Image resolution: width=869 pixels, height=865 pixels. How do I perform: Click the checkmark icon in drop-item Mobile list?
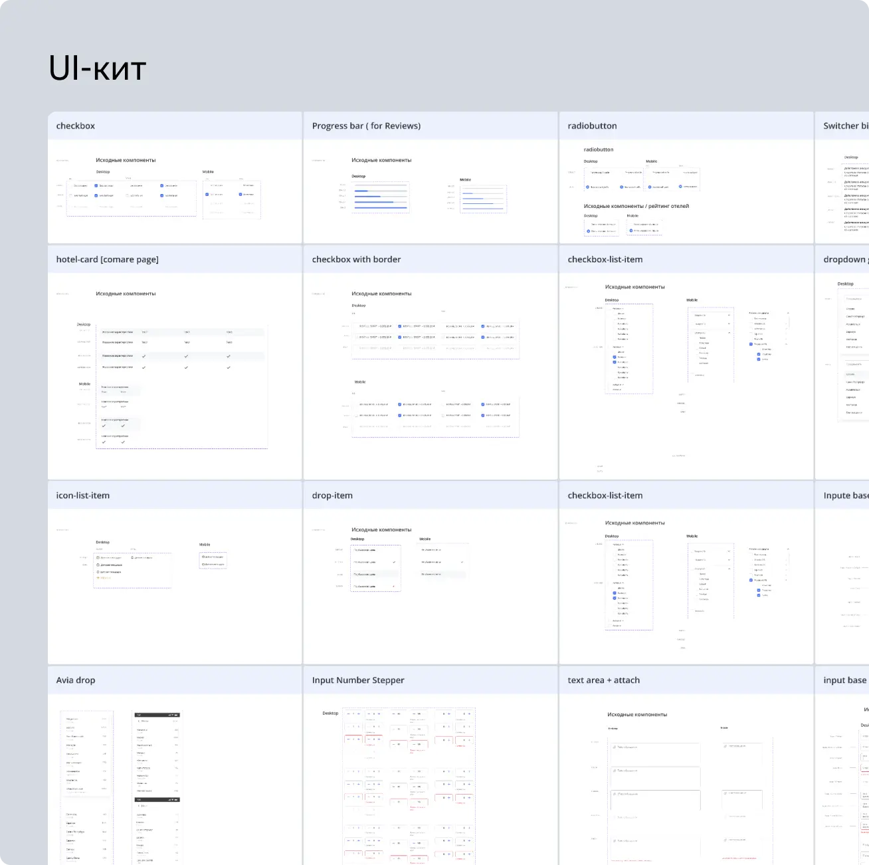[x=462, y=562]
